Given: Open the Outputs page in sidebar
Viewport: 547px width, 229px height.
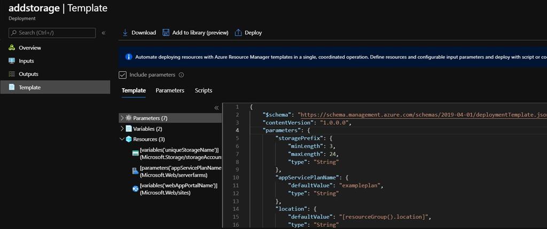Looking at the screenshot, I should point(28,74).
